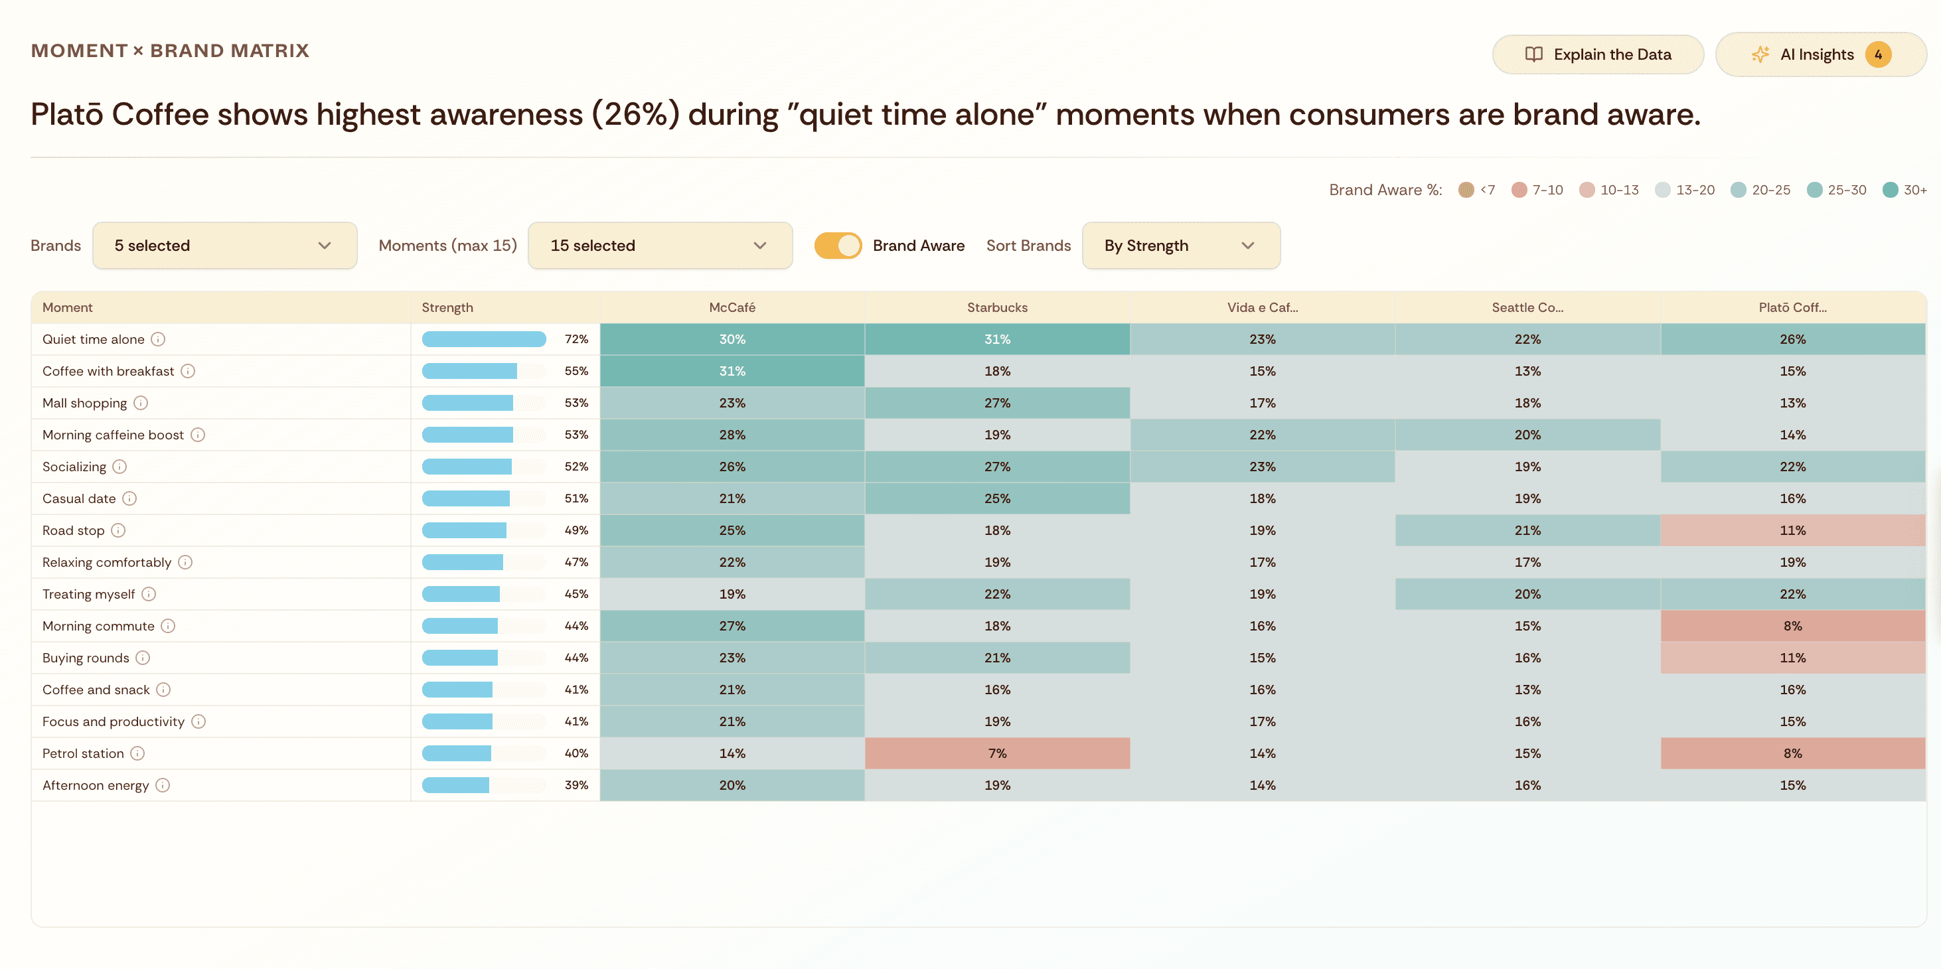
Task: Open the Brands selection dropdown
Action: tap(224, 245)
